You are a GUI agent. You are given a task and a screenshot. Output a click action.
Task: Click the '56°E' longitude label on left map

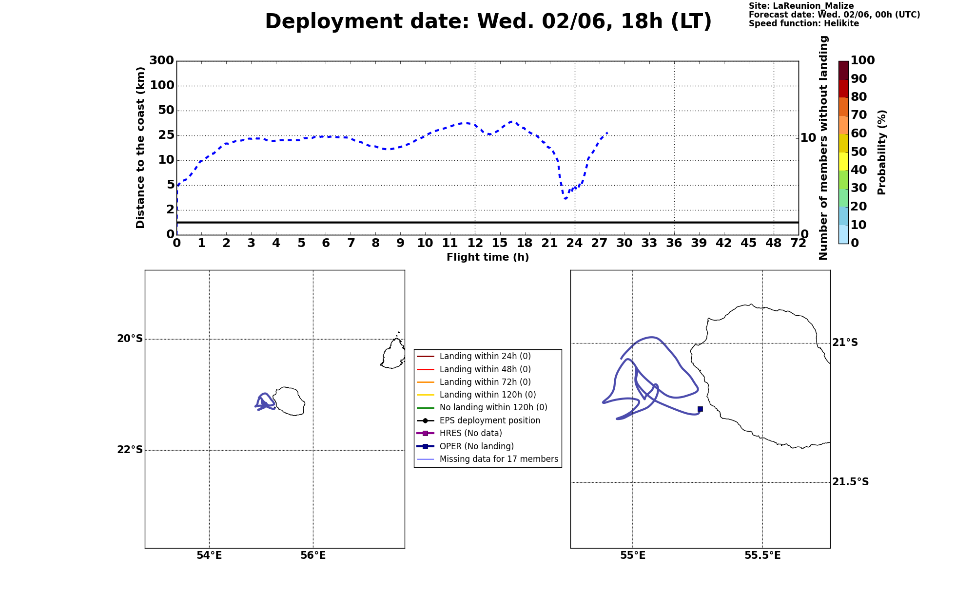pyautogui.click(x=313, y=556)
